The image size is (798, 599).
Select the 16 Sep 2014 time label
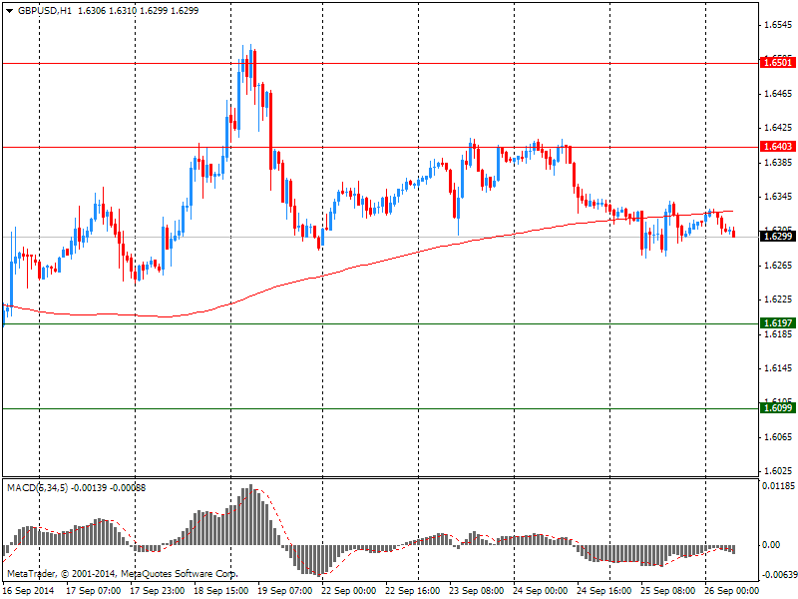point(29,591)
